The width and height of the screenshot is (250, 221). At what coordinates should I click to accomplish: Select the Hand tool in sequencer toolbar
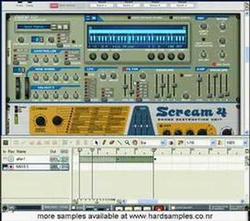click(135, 142)
